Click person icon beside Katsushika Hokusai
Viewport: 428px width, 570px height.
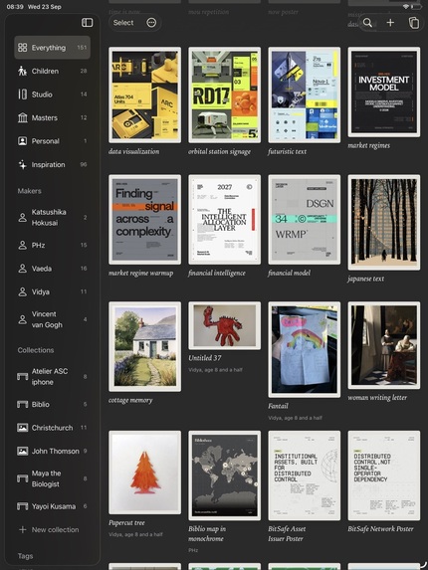(x=23, y=218)
